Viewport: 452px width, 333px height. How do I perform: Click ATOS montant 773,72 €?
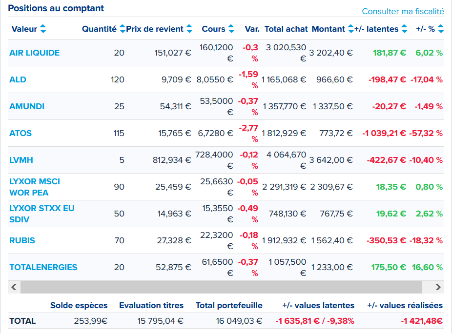coord(336,133)
